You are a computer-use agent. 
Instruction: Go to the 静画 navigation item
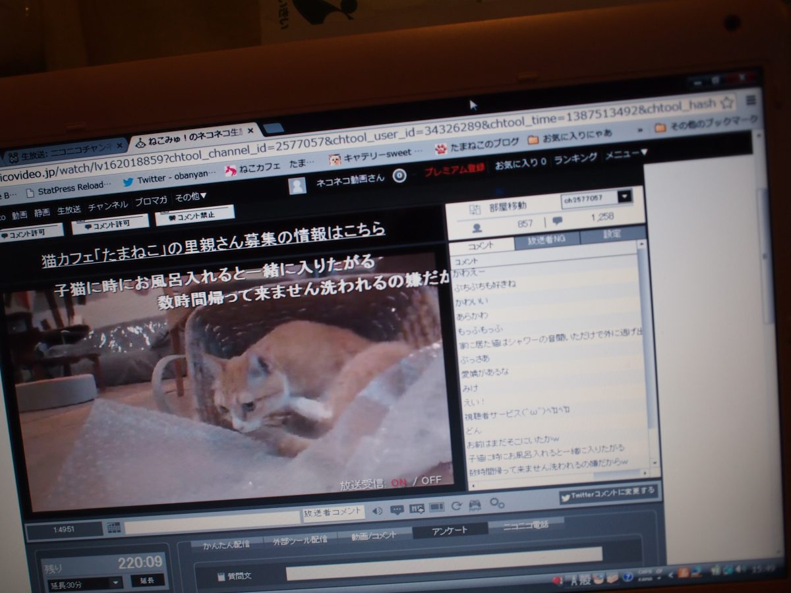tap(42, 212)
